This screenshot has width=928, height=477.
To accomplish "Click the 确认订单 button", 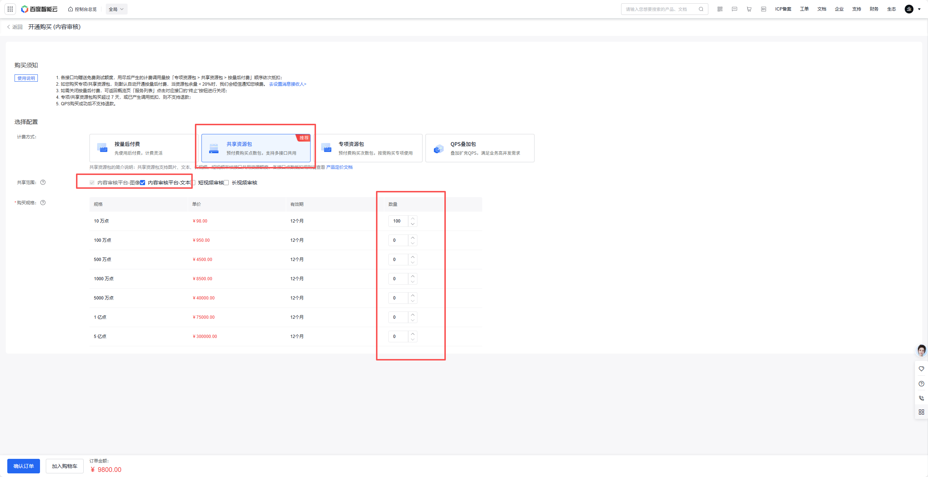I will coord(24,466).
